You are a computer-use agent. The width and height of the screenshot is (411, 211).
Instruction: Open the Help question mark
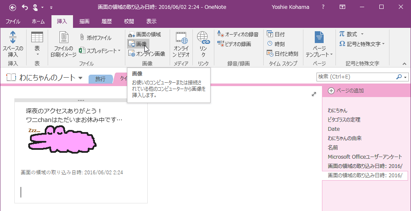coord(323,7)
